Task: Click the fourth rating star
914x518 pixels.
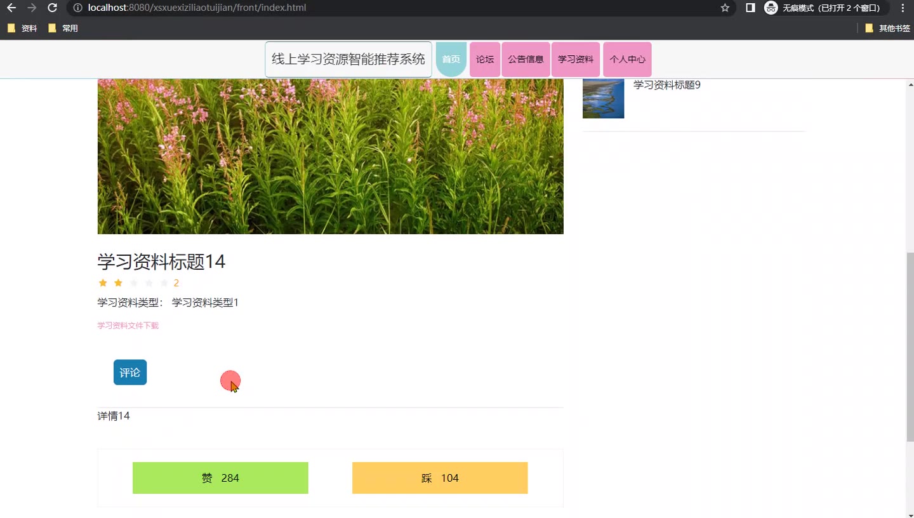Action: pos(149,283)
